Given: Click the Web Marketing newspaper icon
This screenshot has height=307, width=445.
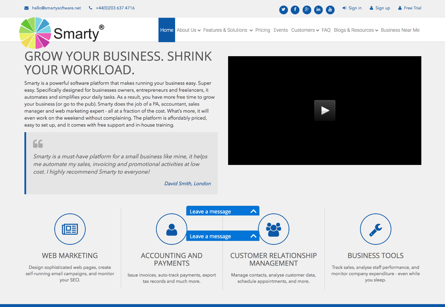Looking at the screenshot, I should pyautogui.click(x=70, y=229).
